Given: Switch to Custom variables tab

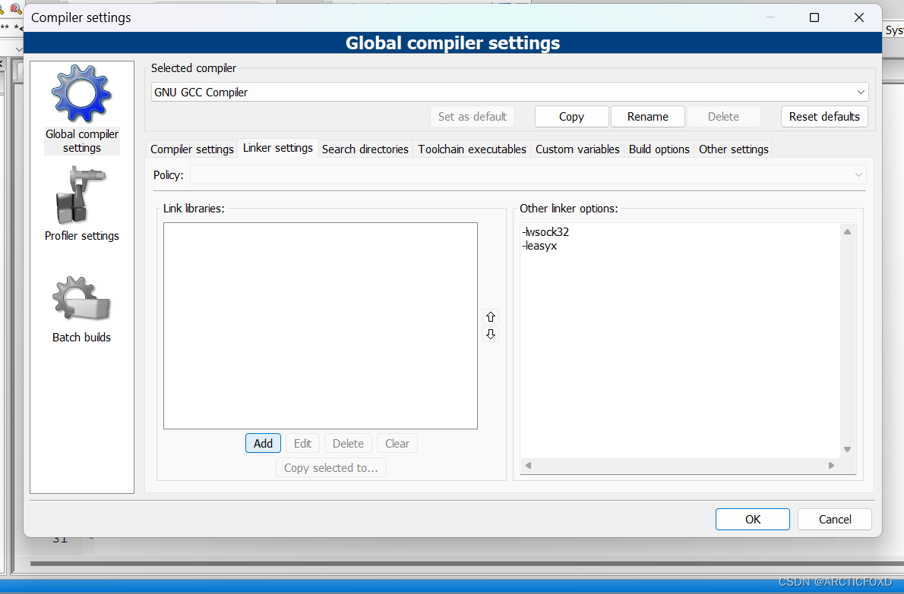Looking at the screenshot, I should click(x=577, y=149).
